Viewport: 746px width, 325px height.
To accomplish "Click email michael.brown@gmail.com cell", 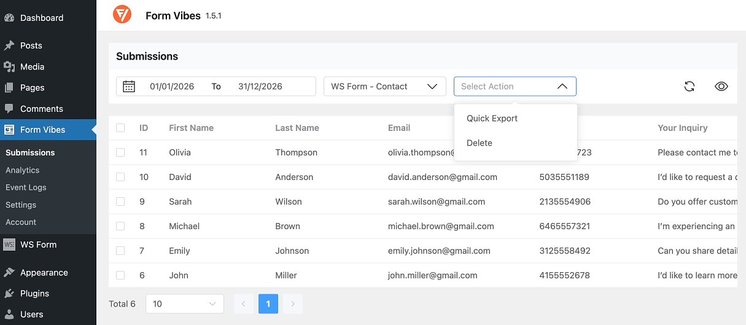I will click(x=441, y=226).
